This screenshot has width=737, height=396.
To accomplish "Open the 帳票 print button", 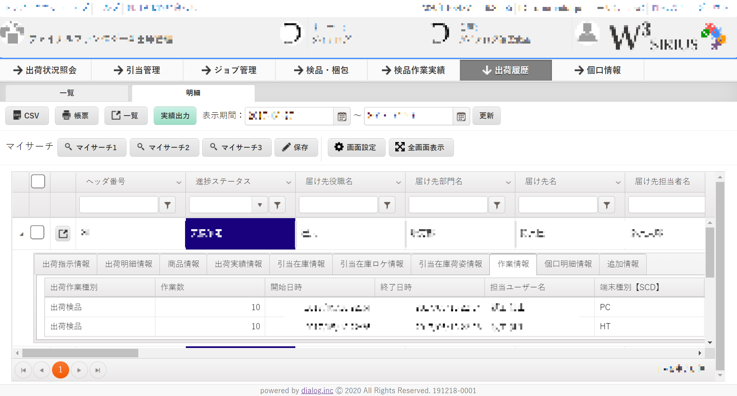I will [76, 116].
